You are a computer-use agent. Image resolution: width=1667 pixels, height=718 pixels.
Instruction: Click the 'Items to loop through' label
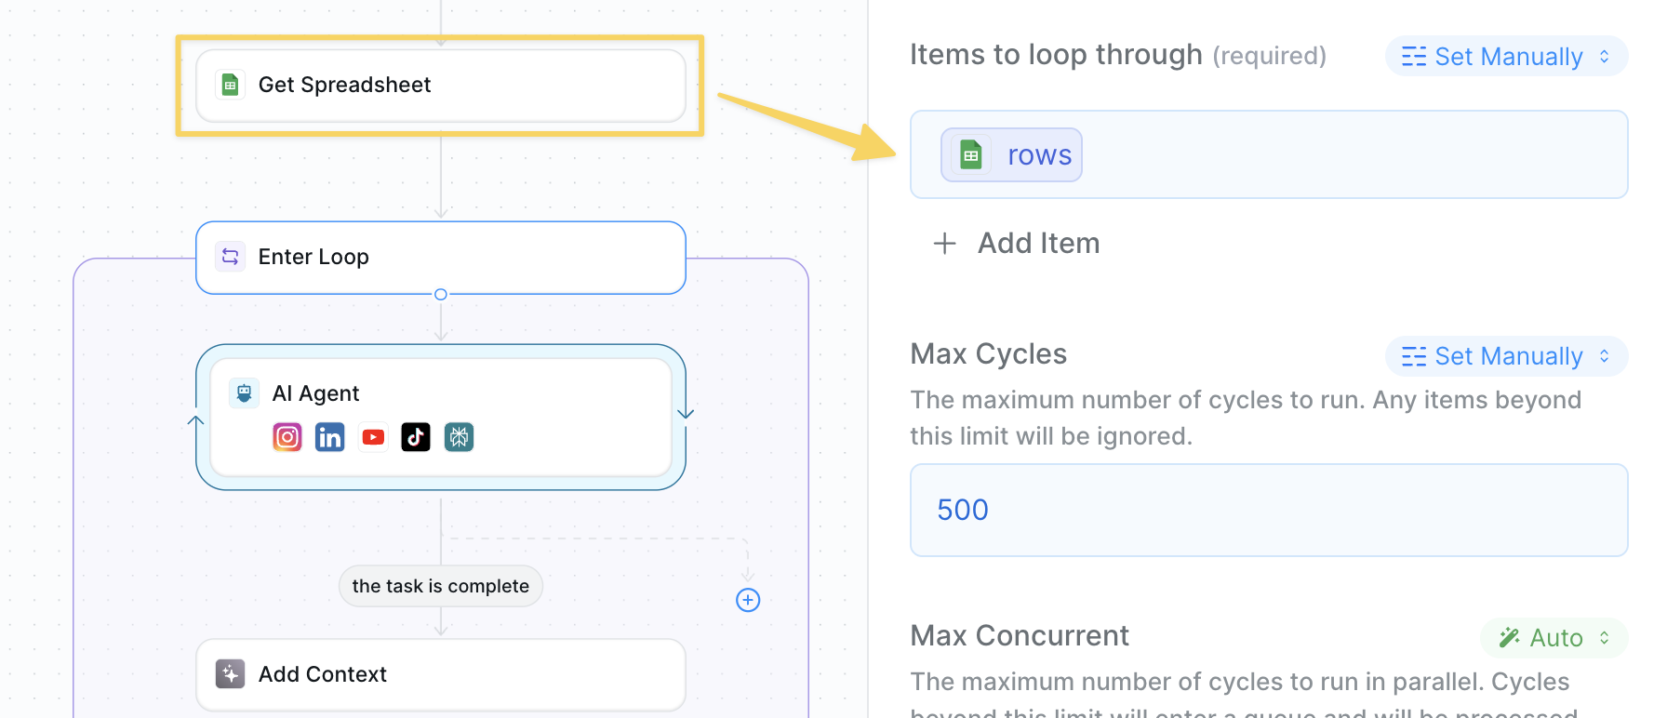pos(1056,55)
